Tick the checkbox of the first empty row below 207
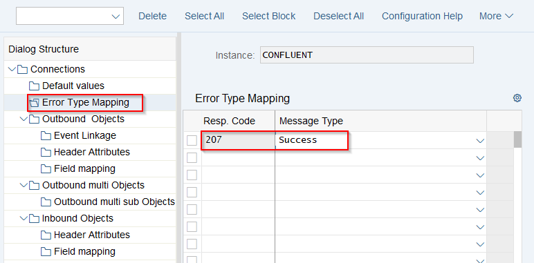The width and height of the screenshot is (534, 263). 192,157
